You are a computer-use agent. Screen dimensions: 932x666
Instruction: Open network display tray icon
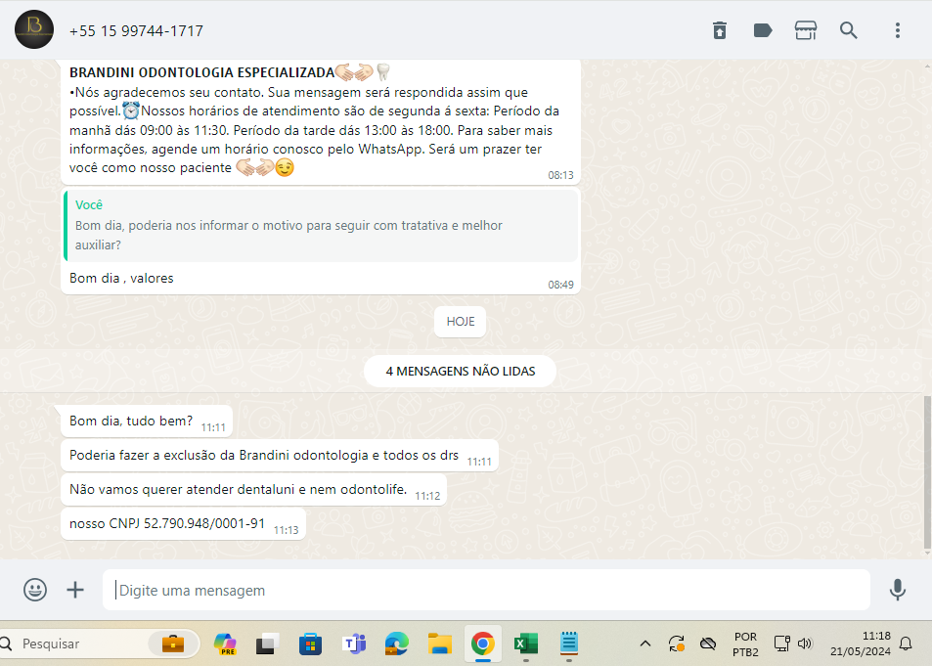(781, 644)
